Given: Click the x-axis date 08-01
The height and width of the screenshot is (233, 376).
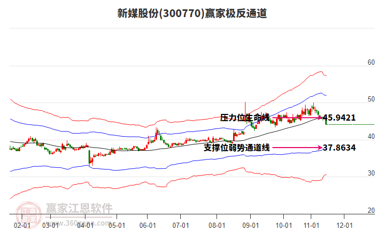Looking at the screenshot, I should click(217, 226).
